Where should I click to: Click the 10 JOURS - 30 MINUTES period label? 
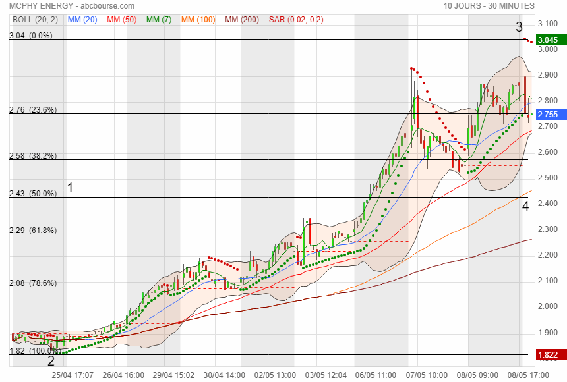click(489, 6)
